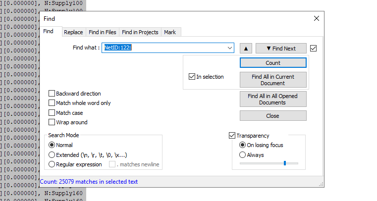Uncheck the In selection option
This screenshot has height=201, width=377.
point(192,77)
